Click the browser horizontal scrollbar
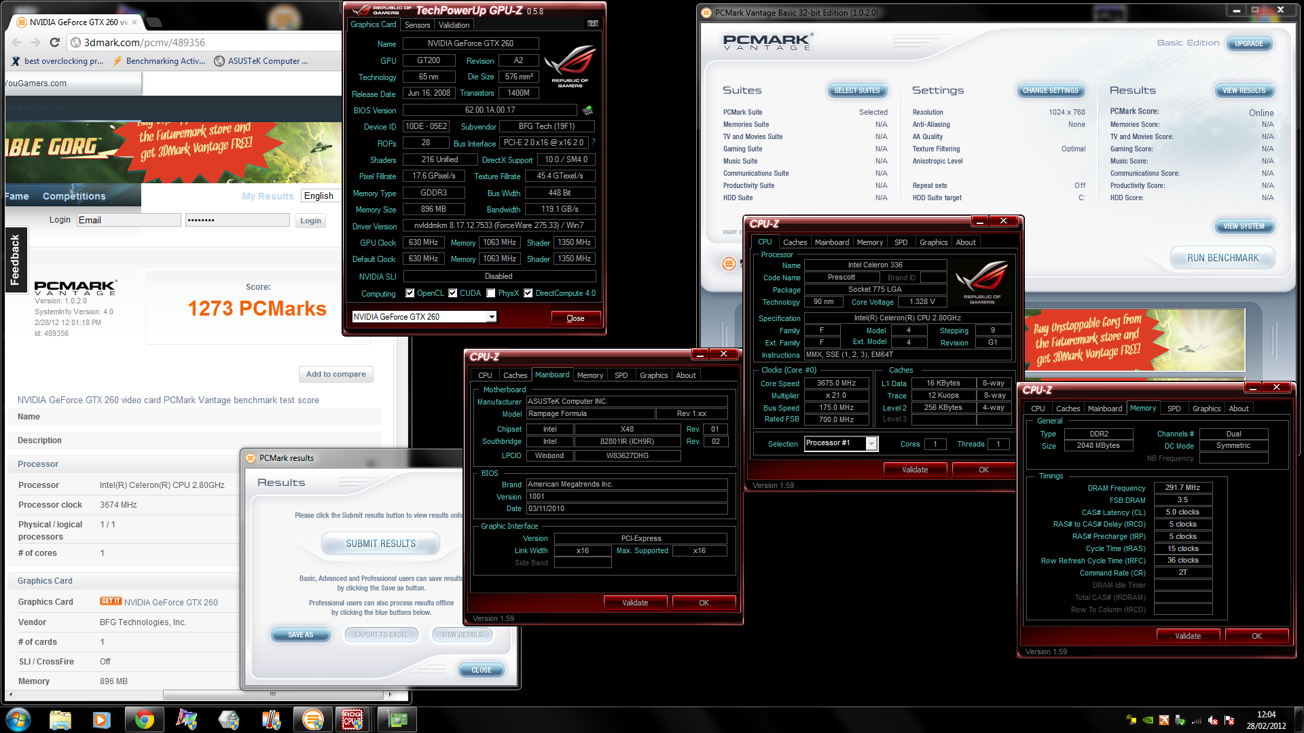This screenshot has height=733, width=1304. pos(273,694)
